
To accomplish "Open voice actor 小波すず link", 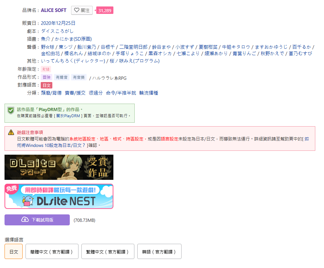I will coord(185,47).
